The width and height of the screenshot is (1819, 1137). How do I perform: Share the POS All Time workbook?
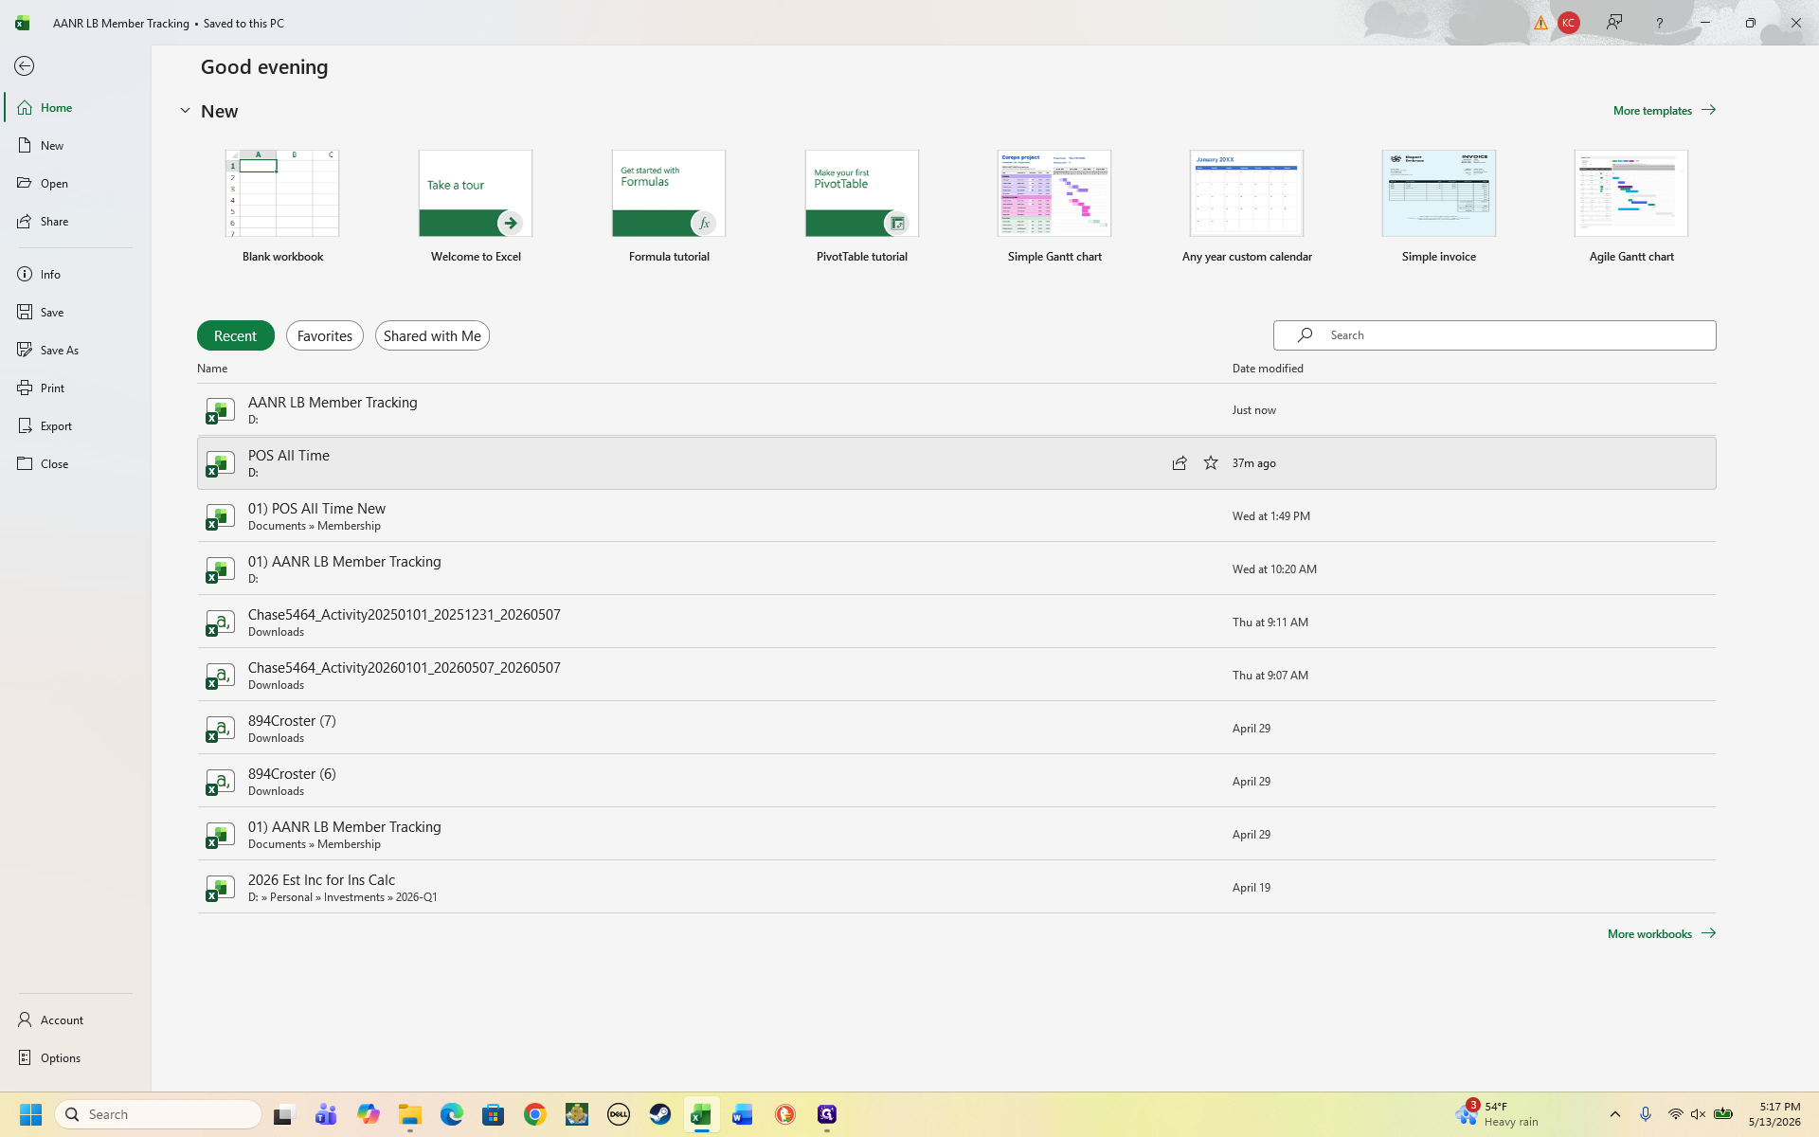coord(1180,462)
